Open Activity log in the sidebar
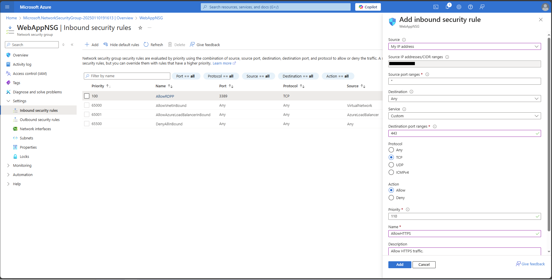Screen dimensions: 552x280 click(x=22, y=64)
